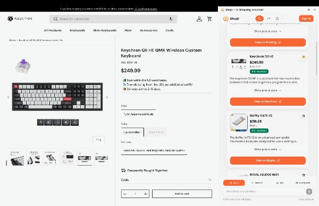Open the shopping cart icon

[x=209, y=19]
